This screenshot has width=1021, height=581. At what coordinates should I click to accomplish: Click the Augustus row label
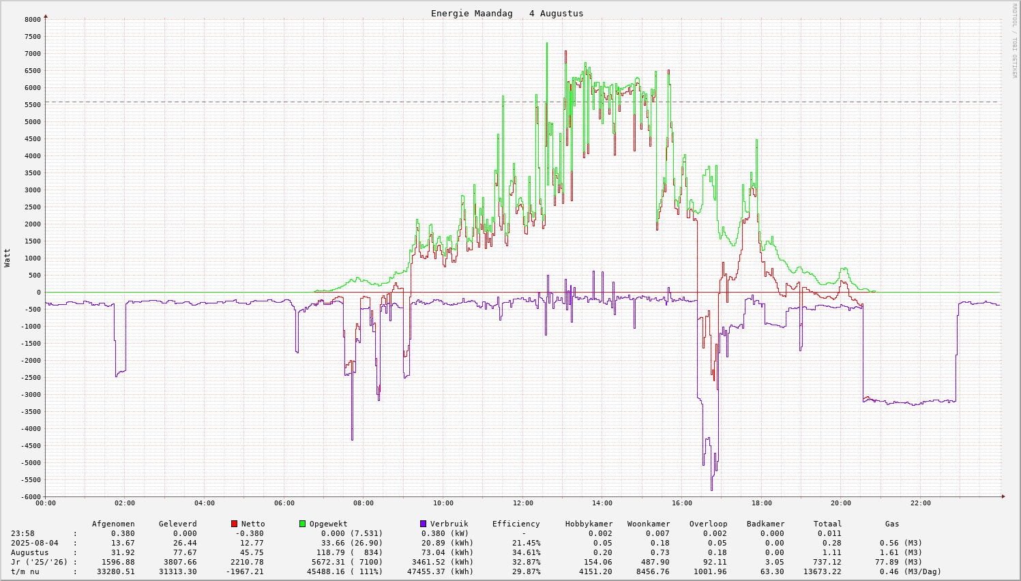click(29, 552)
